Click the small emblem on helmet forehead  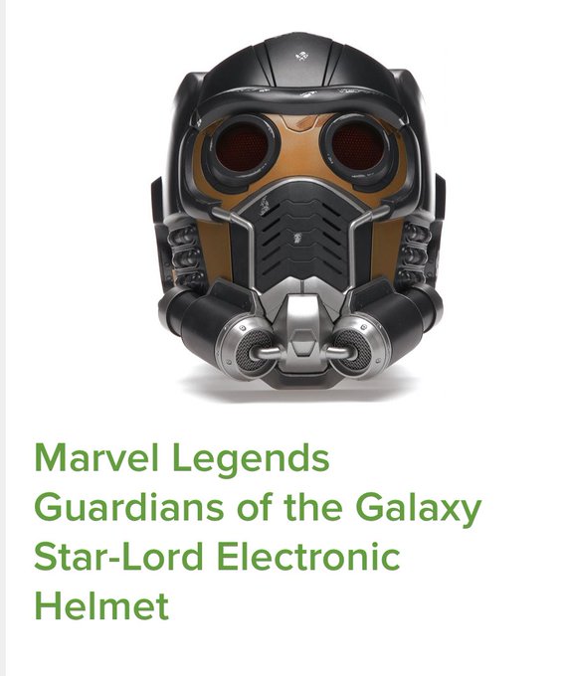click(x=301, y=56)
